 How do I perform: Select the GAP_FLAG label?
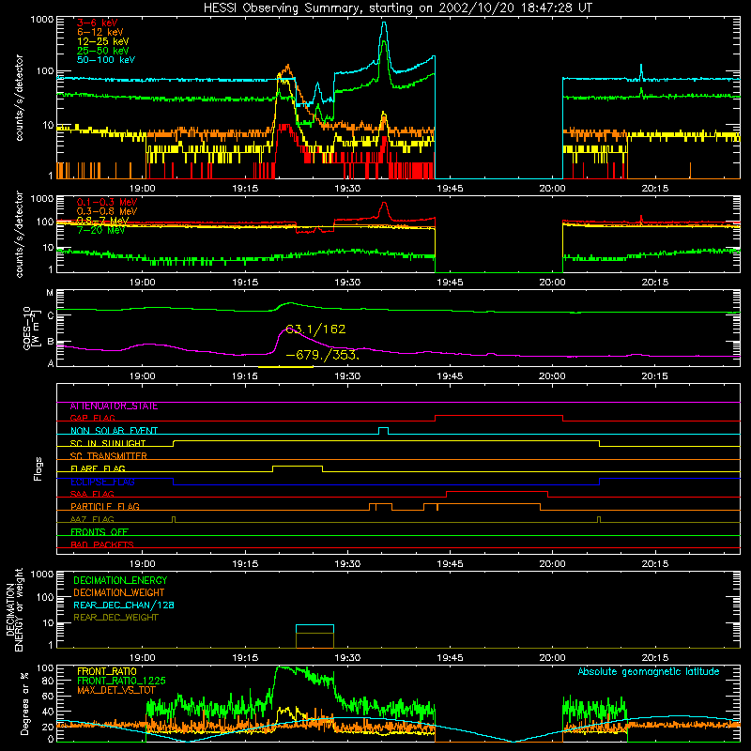pyautogui.click(x=92, y=418)
